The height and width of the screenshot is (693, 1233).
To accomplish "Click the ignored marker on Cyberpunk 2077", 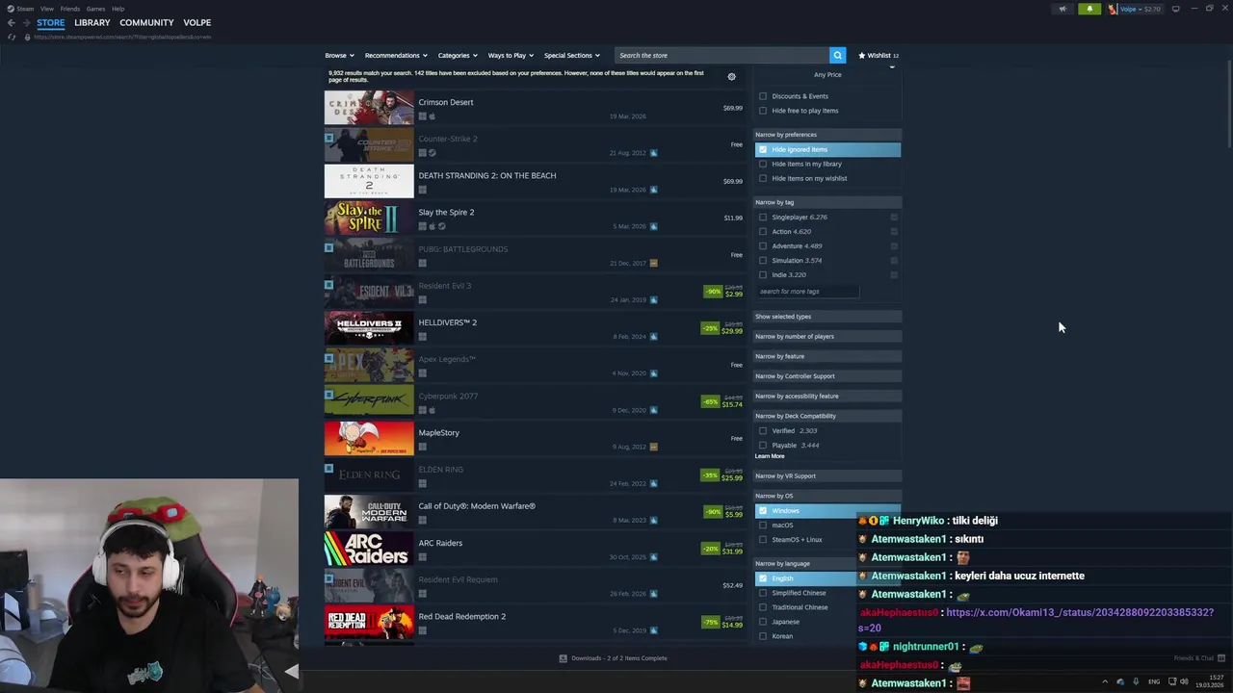I will pos(328,395).
